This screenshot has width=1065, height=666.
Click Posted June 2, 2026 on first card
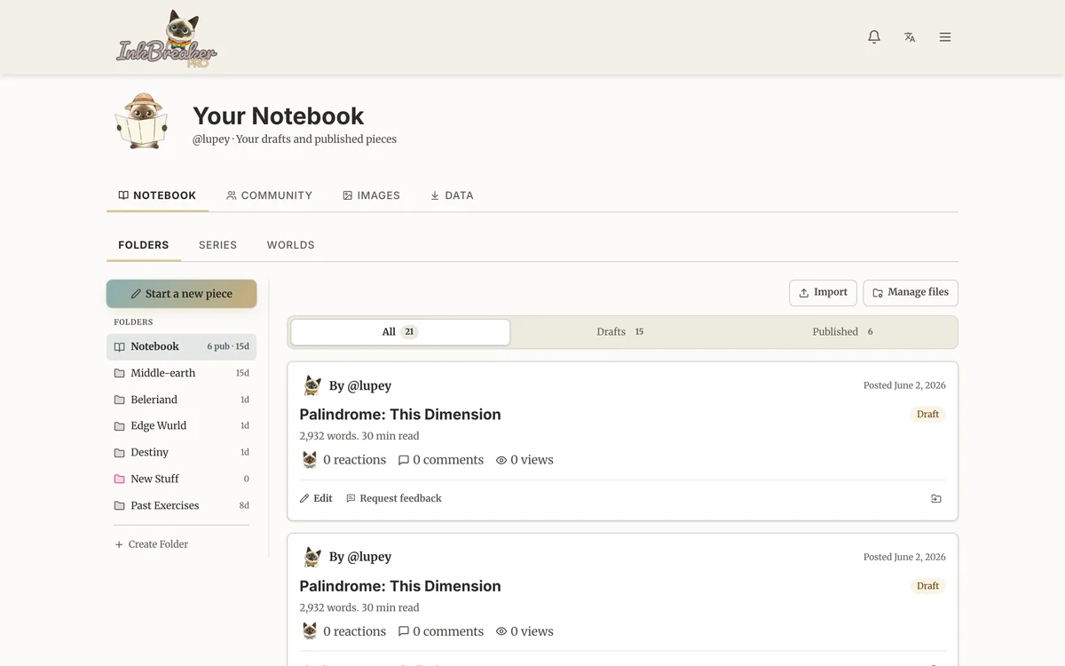pos(904,385)
